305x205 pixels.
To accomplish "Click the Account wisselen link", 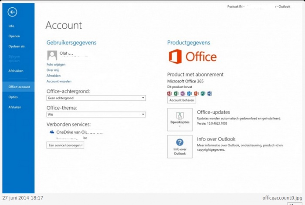I will click(x=59, y=81).
